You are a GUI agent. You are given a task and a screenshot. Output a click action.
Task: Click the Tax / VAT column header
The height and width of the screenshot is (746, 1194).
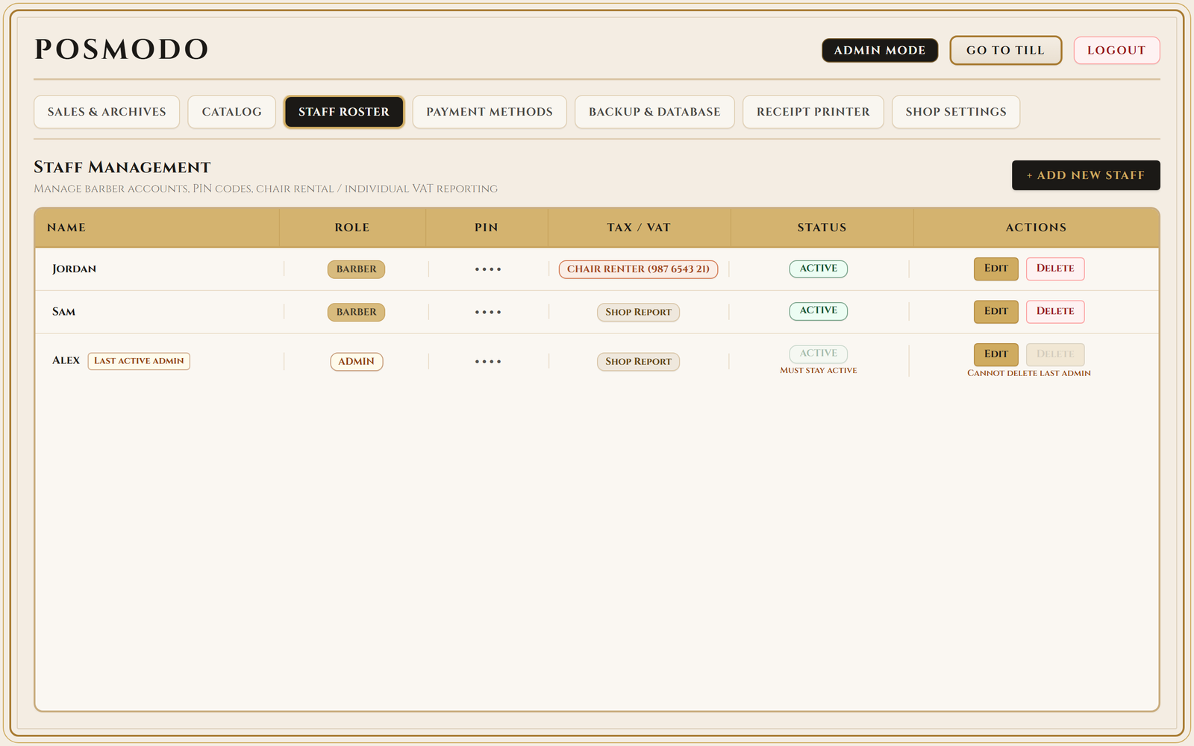pos(639,228)
